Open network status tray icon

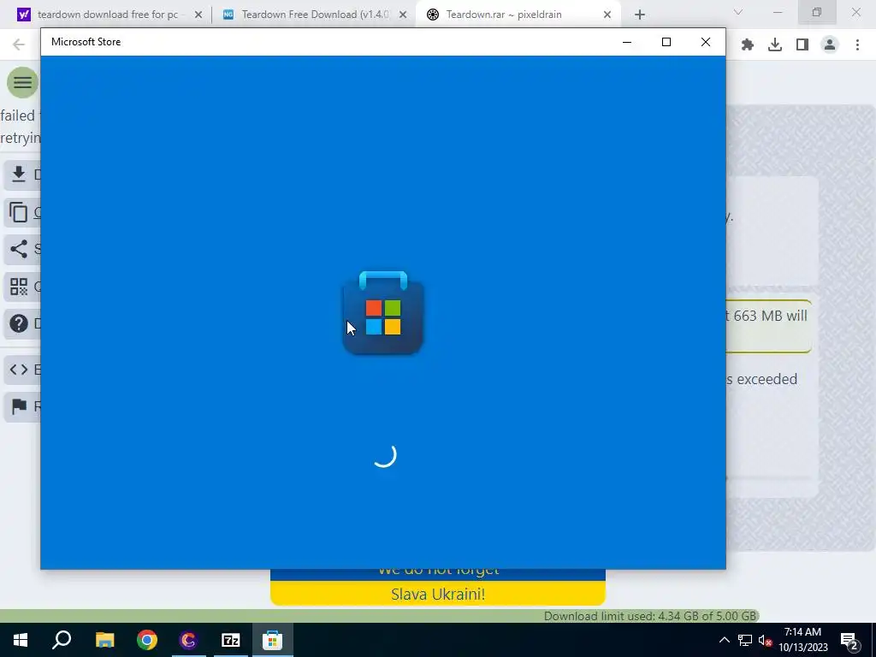pos(745,640)
